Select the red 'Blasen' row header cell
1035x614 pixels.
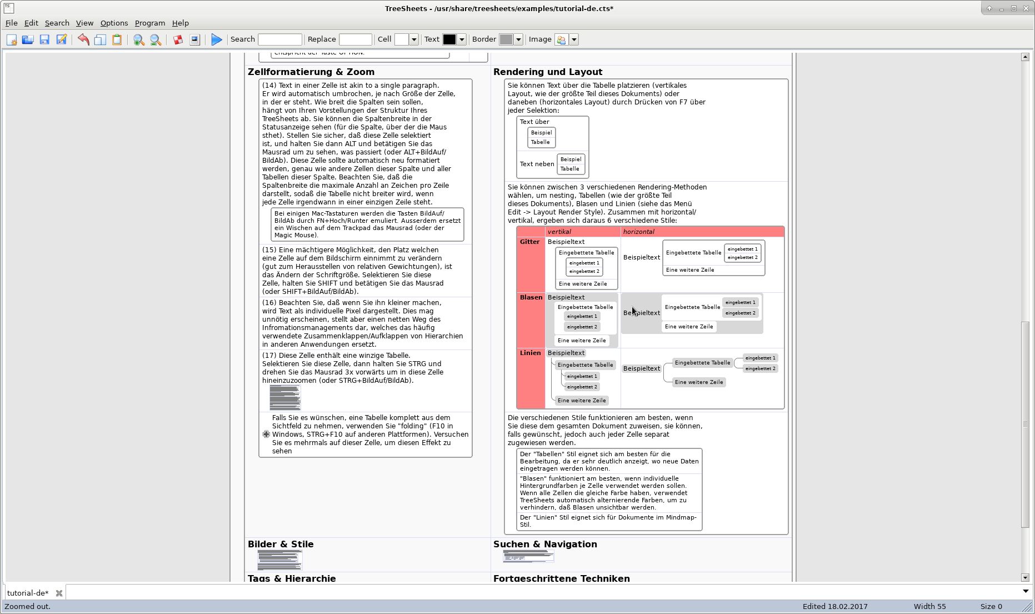pyautogui.click(x=531, y=320)
